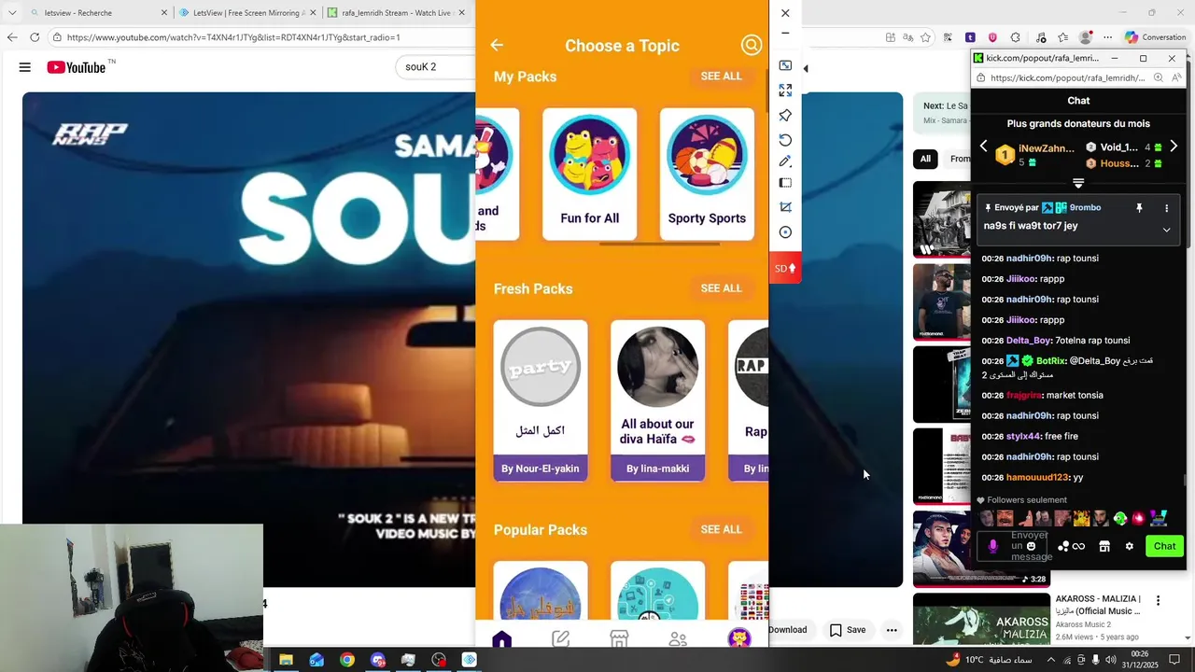Zoom icon in Kick popout address bar

tap(1158, 78)
